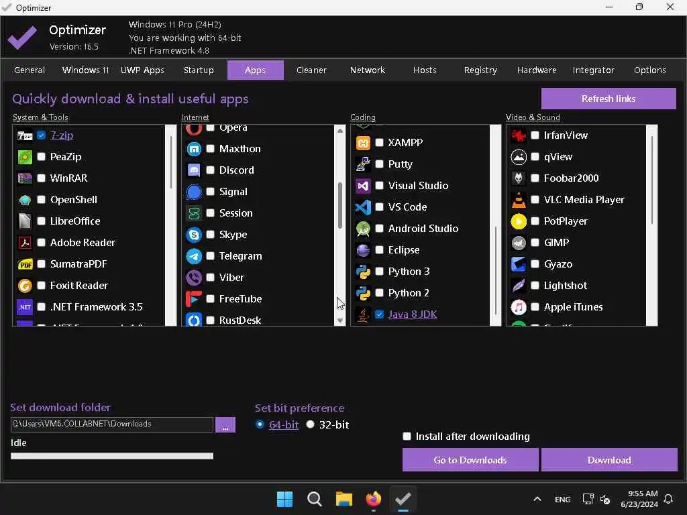Click the Eclipse icon
687x515 pixels.
click(x=363, y=250)
